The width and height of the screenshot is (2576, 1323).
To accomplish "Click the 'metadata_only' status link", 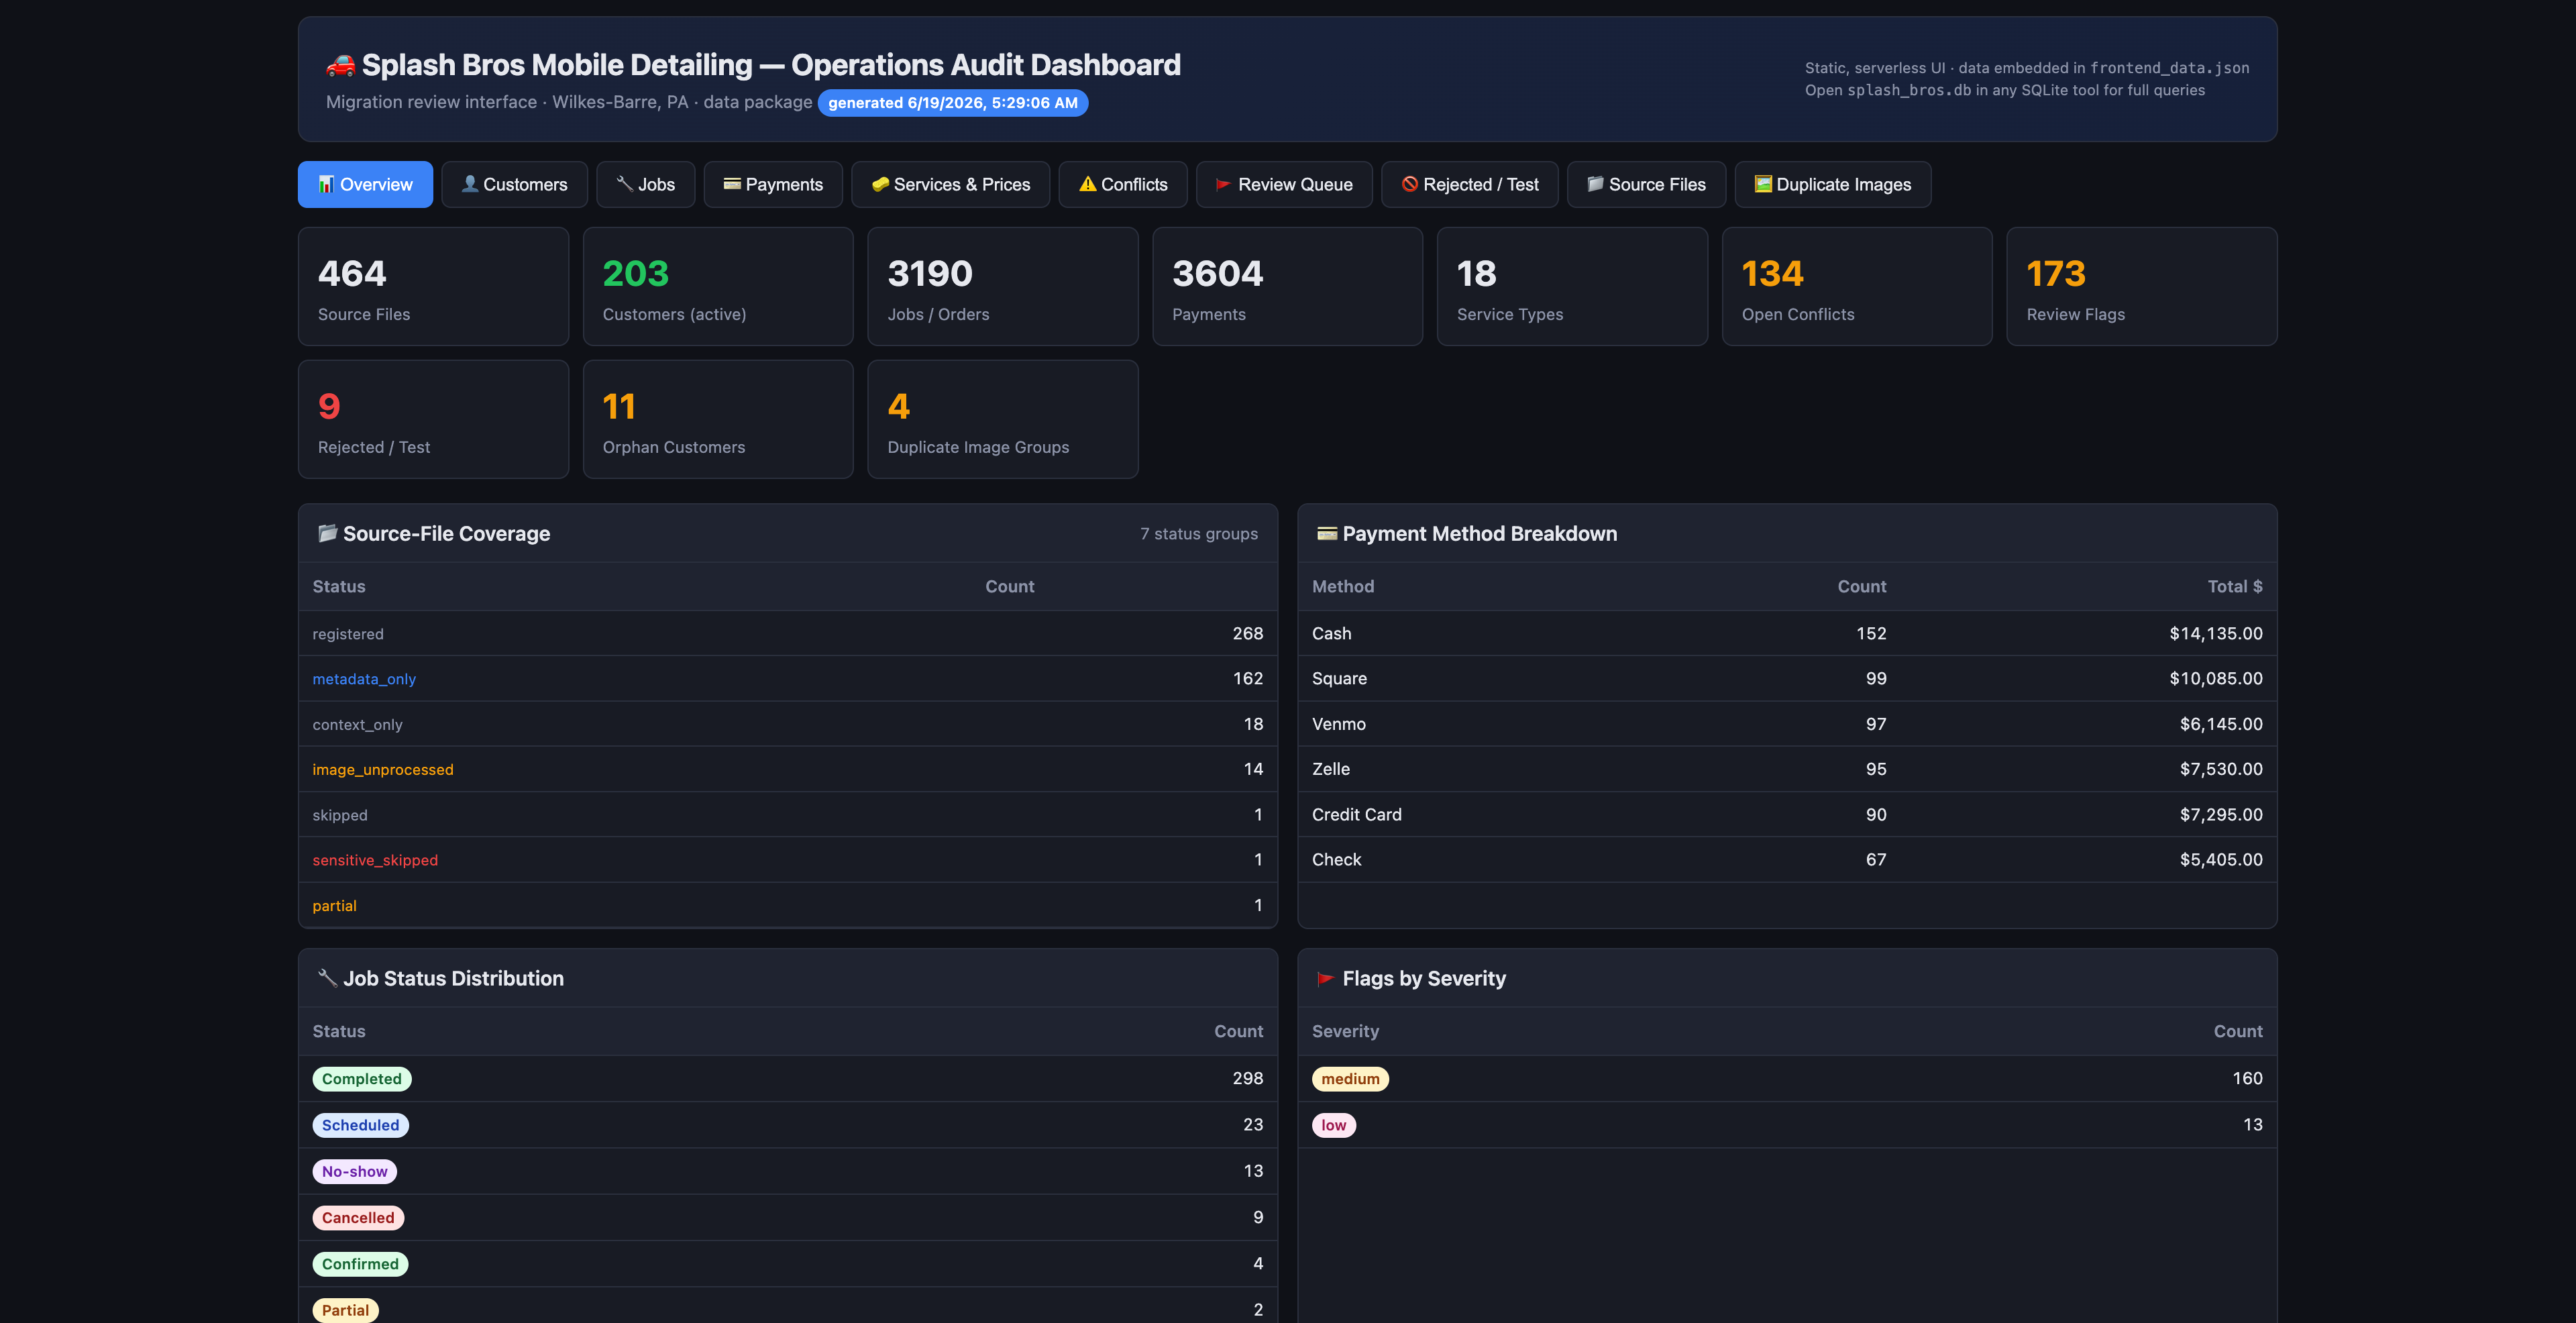I will point(364,679).
